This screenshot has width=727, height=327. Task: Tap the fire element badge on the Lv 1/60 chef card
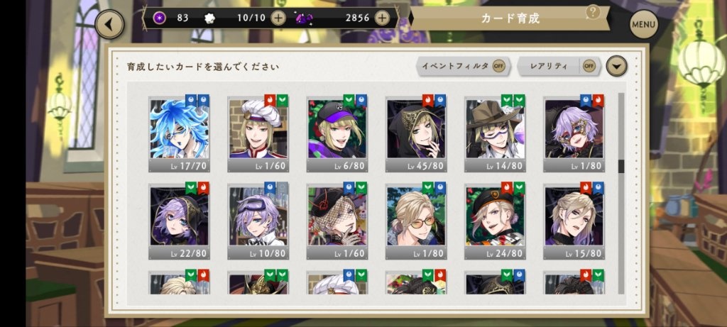pos(270,100)
